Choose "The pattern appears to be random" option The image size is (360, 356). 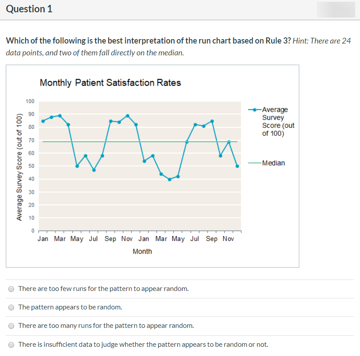click(11, 307)
